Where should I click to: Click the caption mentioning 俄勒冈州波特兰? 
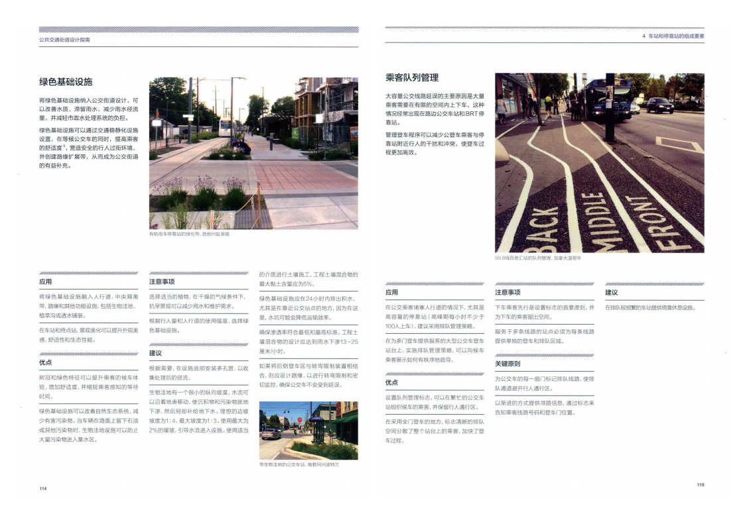tap(299, 464)
